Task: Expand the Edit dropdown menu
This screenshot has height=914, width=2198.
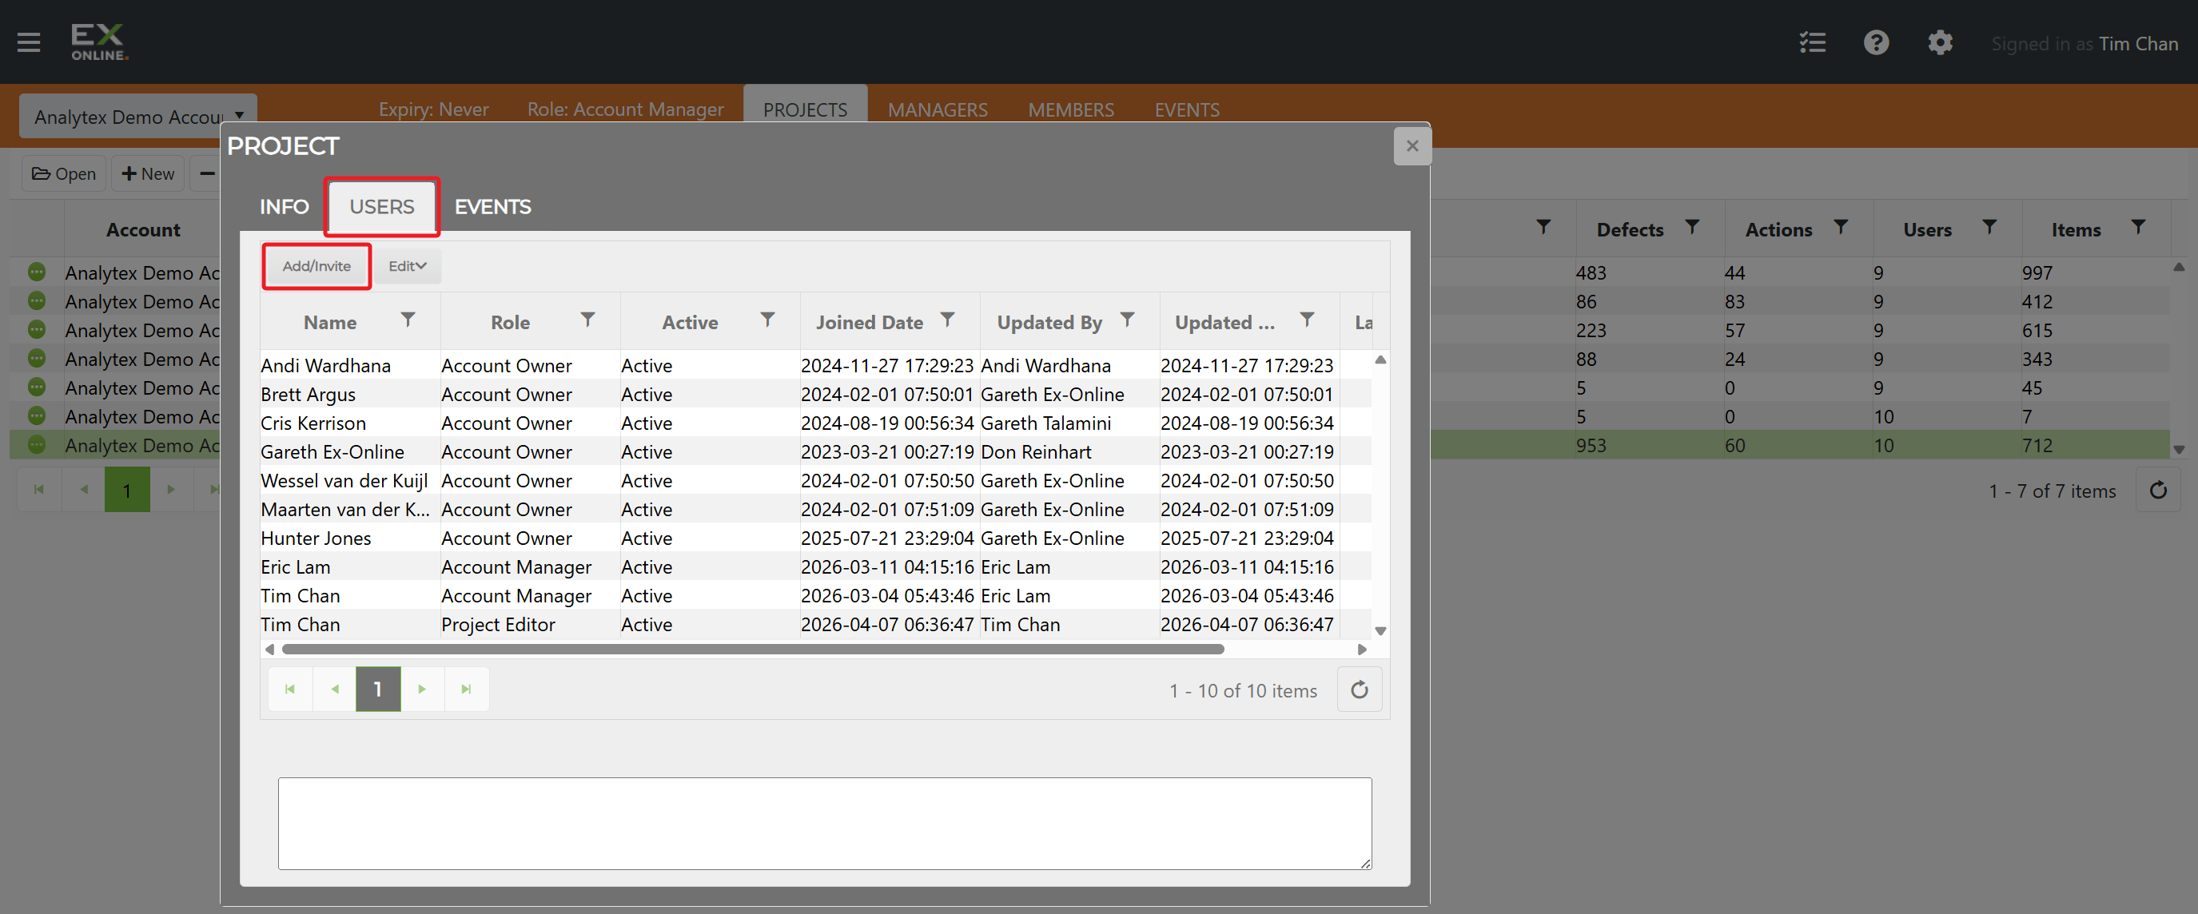Action: coord(407,266)
